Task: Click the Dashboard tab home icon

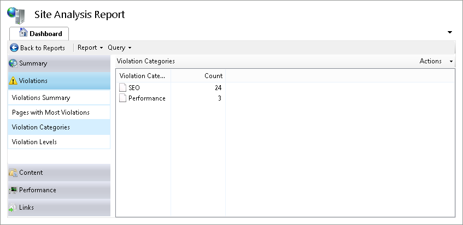Action: (24, 33)
